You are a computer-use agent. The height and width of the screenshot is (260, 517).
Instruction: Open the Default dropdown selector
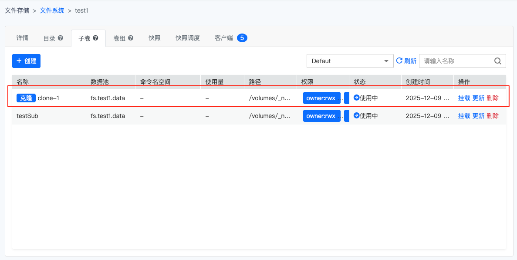[350, 61]
